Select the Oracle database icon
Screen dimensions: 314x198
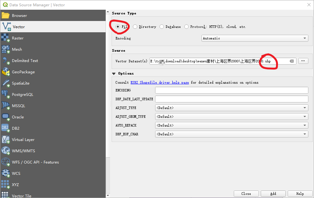point(8,117)
